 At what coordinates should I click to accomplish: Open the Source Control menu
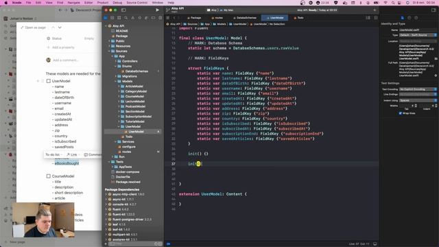[x=137, y=3]
